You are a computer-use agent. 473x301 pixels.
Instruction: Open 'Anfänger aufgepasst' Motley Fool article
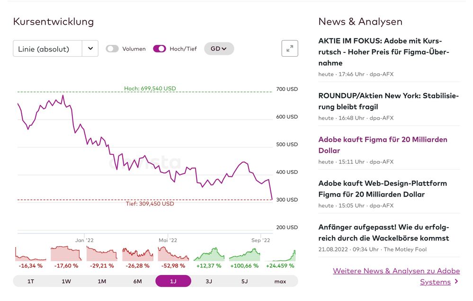click(384, 232)
